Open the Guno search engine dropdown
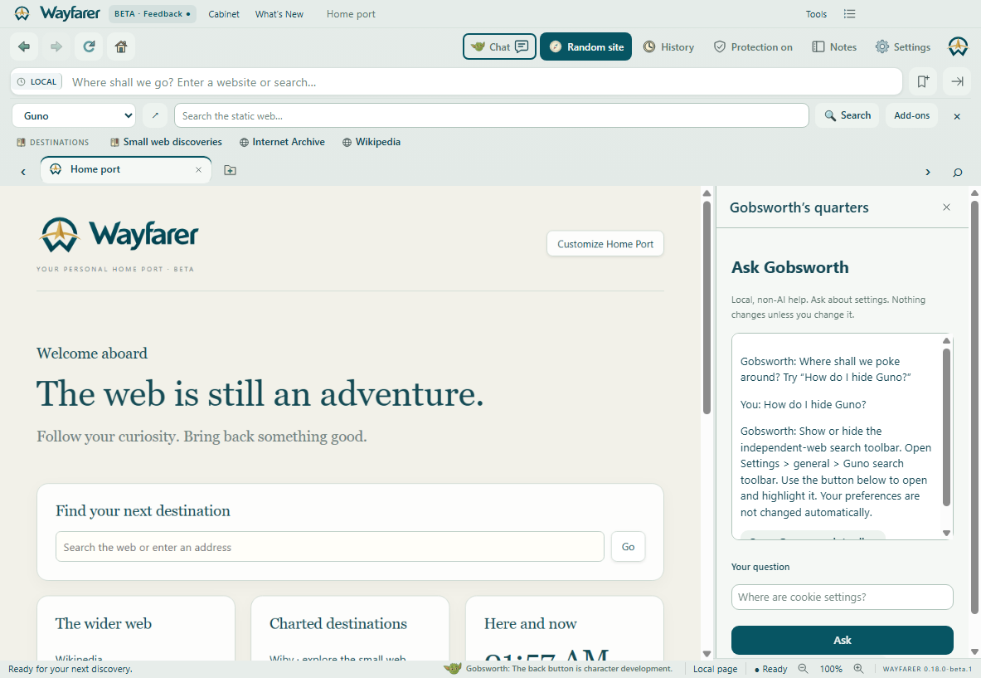Viewport: 981px width, 678px height. [x=74, y=116]
